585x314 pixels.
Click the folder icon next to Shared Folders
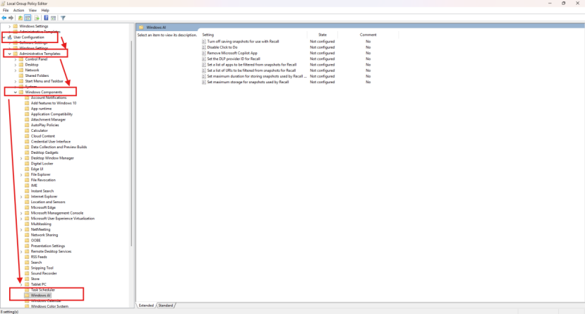[21, 76]
